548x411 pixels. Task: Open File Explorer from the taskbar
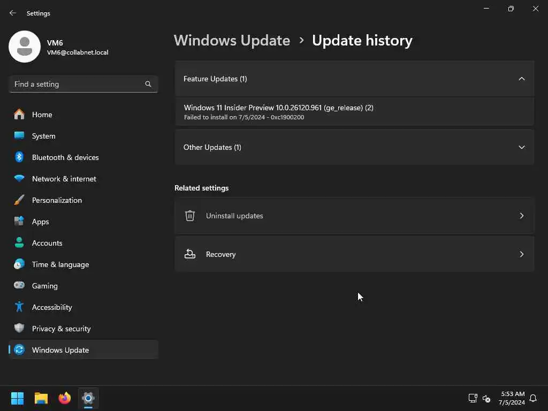point(41,398)
